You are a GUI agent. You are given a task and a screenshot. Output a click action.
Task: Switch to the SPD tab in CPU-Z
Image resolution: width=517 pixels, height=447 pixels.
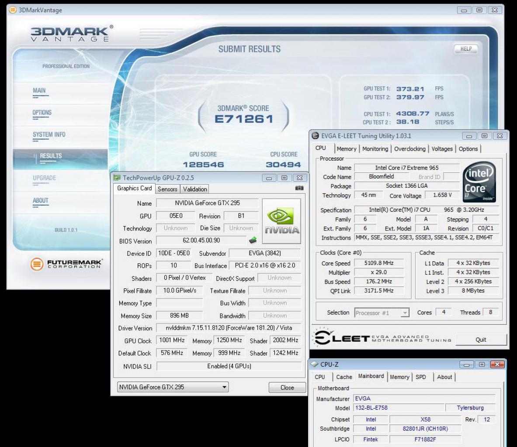(421, 377)
